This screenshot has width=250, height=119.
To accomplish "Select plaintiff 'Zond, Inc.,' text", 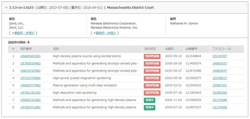I will coord(17,23).
